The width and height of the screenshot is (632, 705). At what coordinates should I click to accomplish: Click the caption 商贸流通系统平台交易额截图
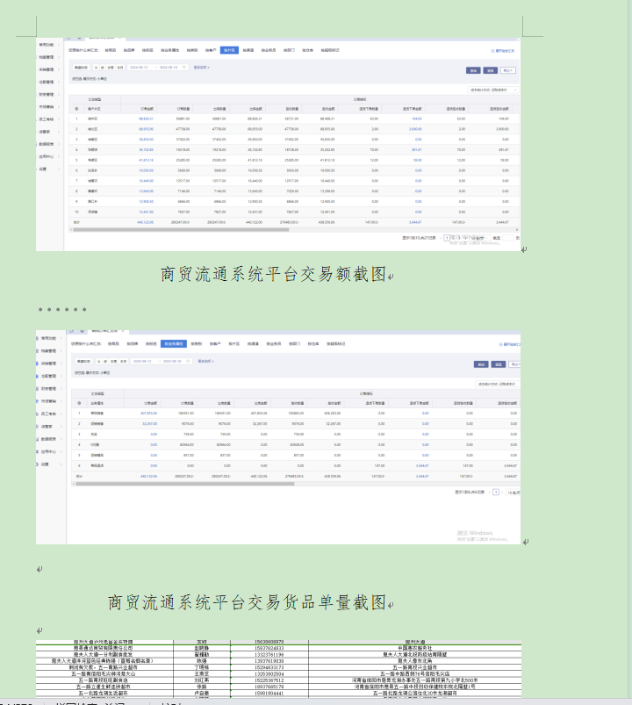coord(273,274)
